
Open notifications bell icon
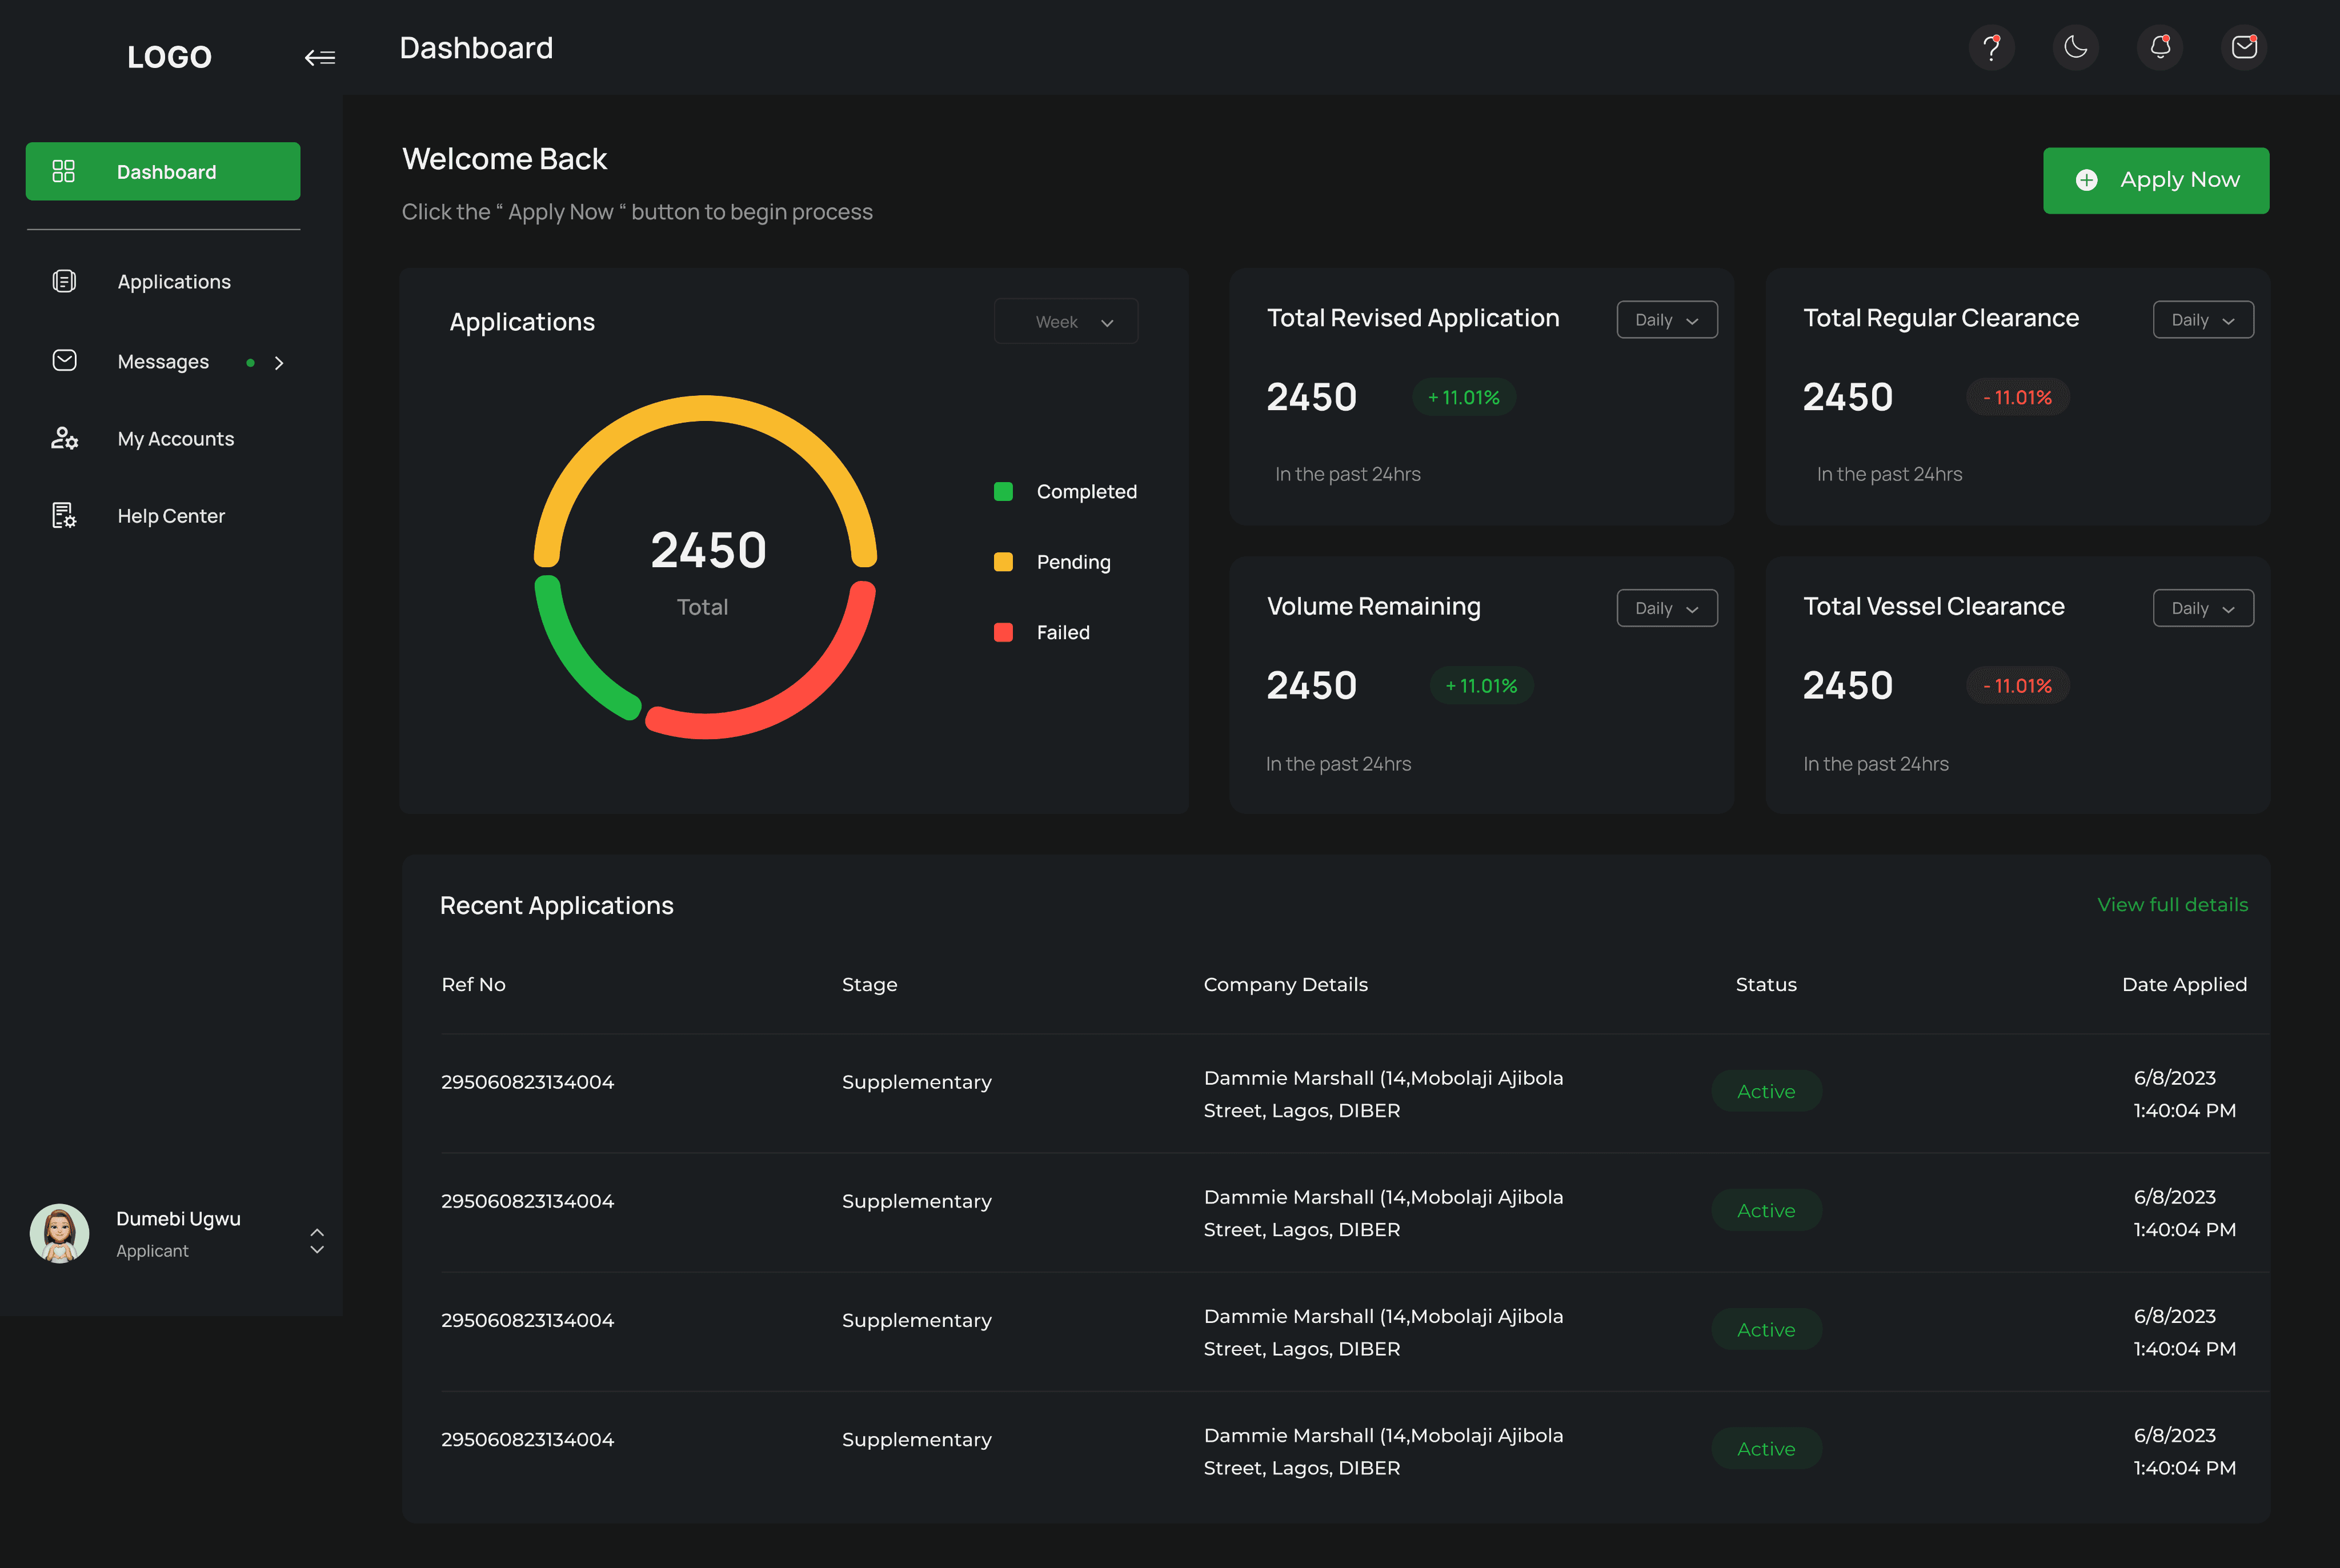click(2160, 48)
